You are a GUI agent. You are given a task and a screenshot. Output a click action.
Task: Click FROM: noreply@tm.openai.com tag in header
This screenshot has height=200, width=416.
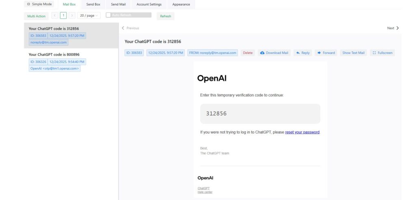click(x=212, y=53)
